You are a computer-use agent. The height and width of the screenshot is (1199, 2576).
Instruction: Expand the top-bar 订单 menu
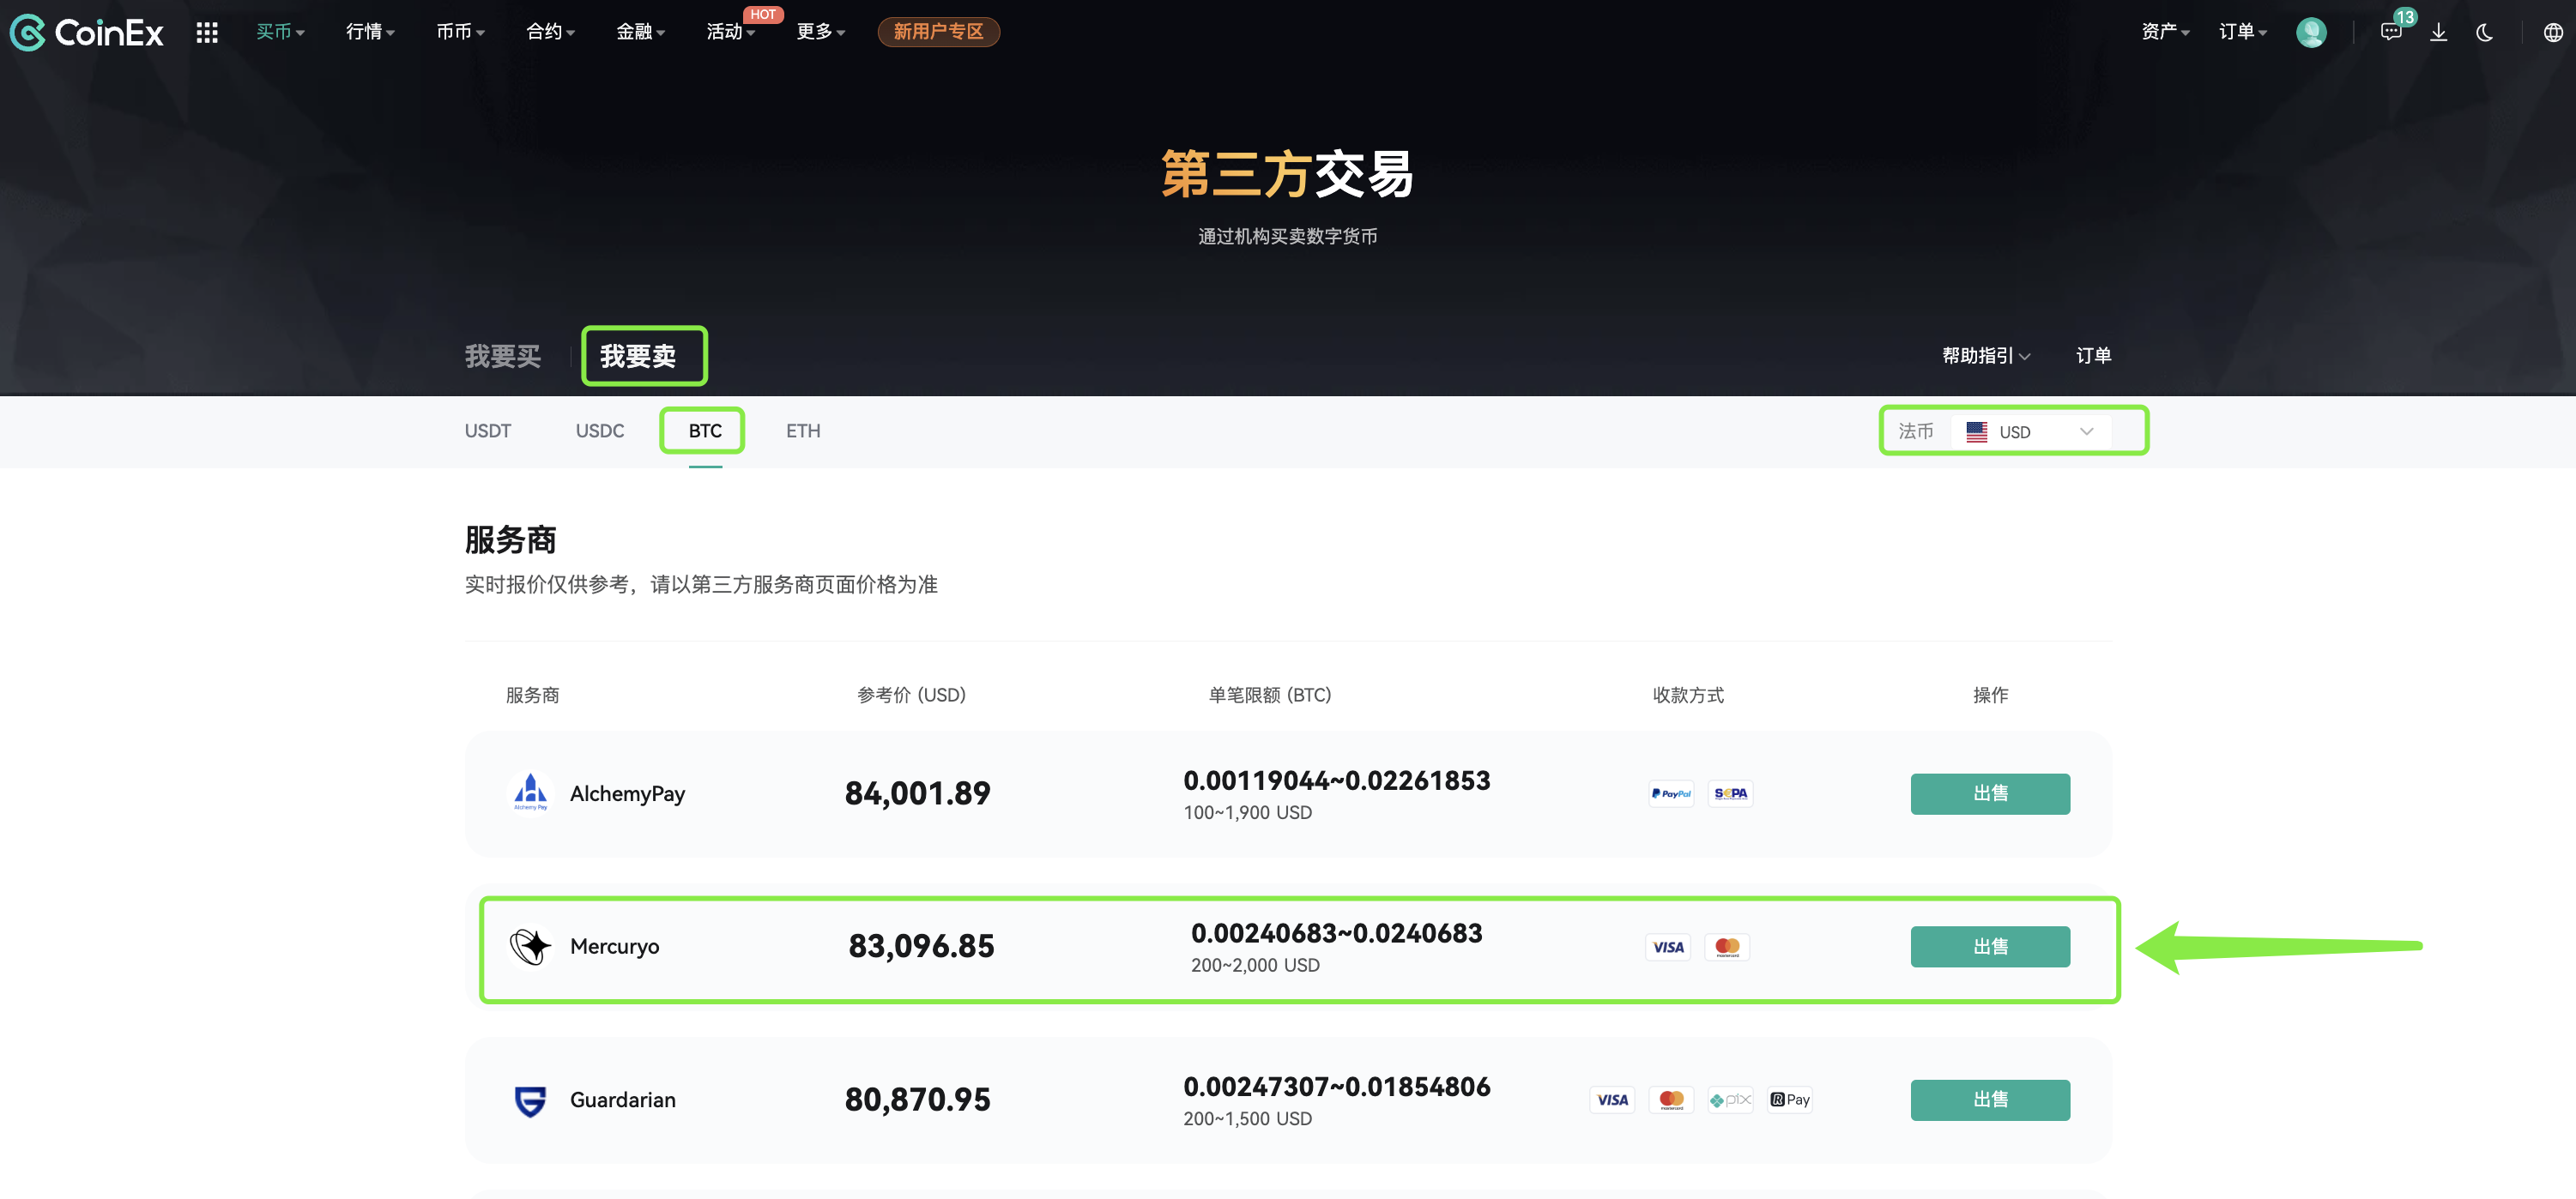coord(2242,32)
